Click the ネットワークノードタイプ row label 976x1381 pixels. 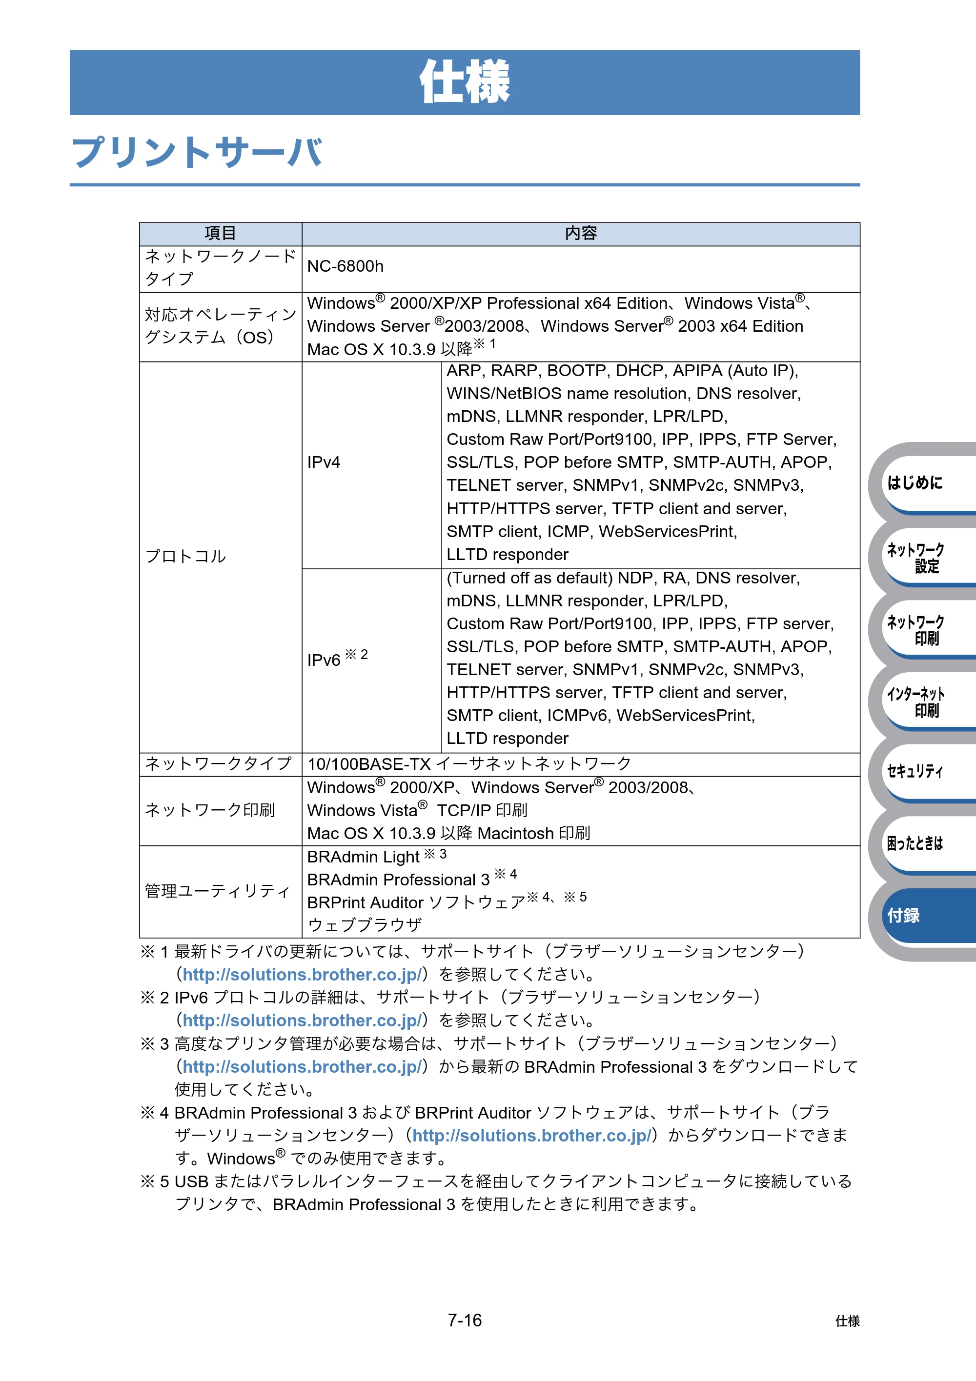221,268
